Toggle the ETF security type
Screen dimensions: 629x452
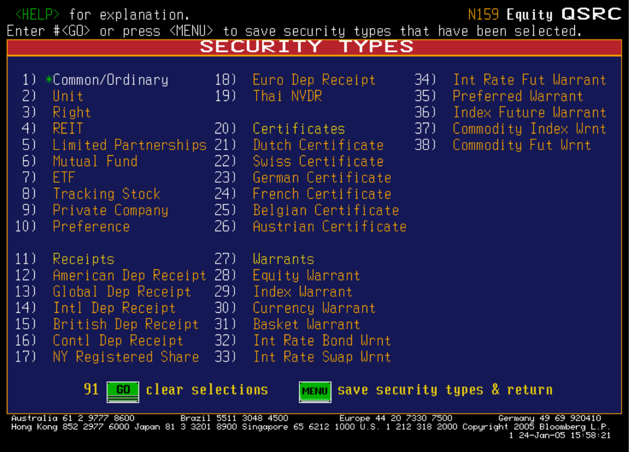[x=64, y=177]
